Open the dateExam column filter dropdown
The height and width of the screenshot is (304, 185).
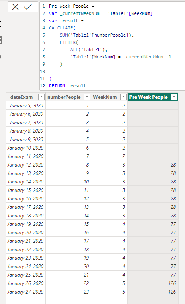coord(41,97)
